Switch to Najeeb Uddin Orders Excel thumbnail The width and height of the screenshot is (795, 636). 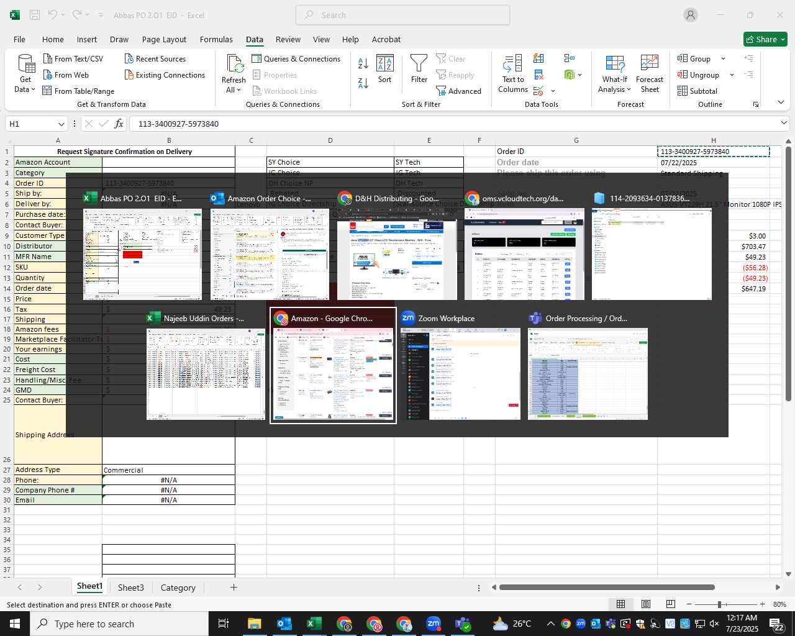(206, 366)
